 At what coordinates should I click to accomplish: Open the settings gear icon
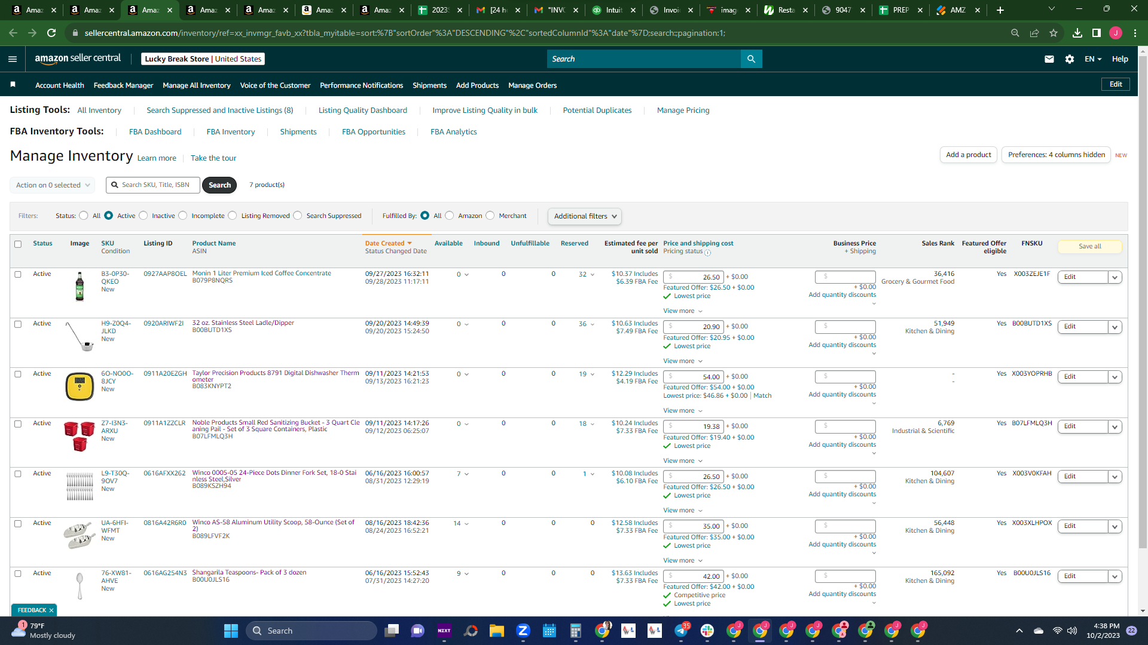1070,59
